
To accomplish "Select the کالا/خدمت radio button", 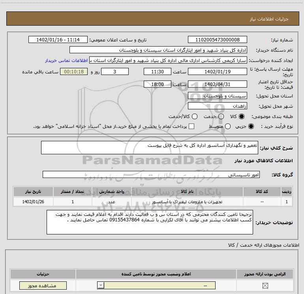I will (x=195, y=116).
